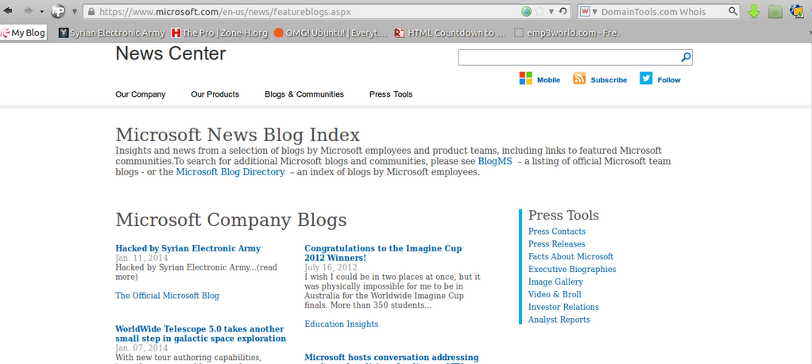Screen dimensions: 812x364
Task: Click the News Center search text field
Action: pos(569,57)
